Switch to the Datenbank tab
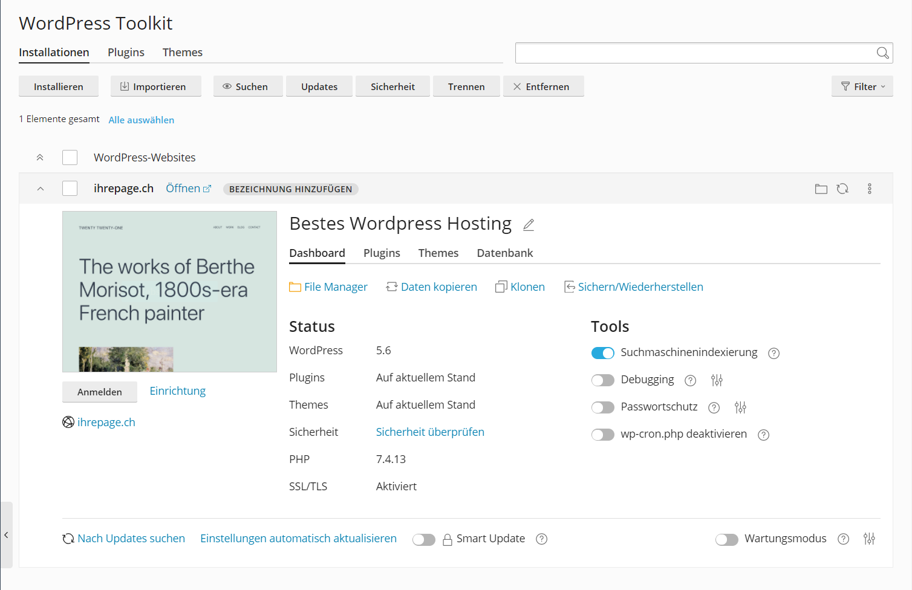The height and width of the screenshot is (590, 912). tap(505, 253)
